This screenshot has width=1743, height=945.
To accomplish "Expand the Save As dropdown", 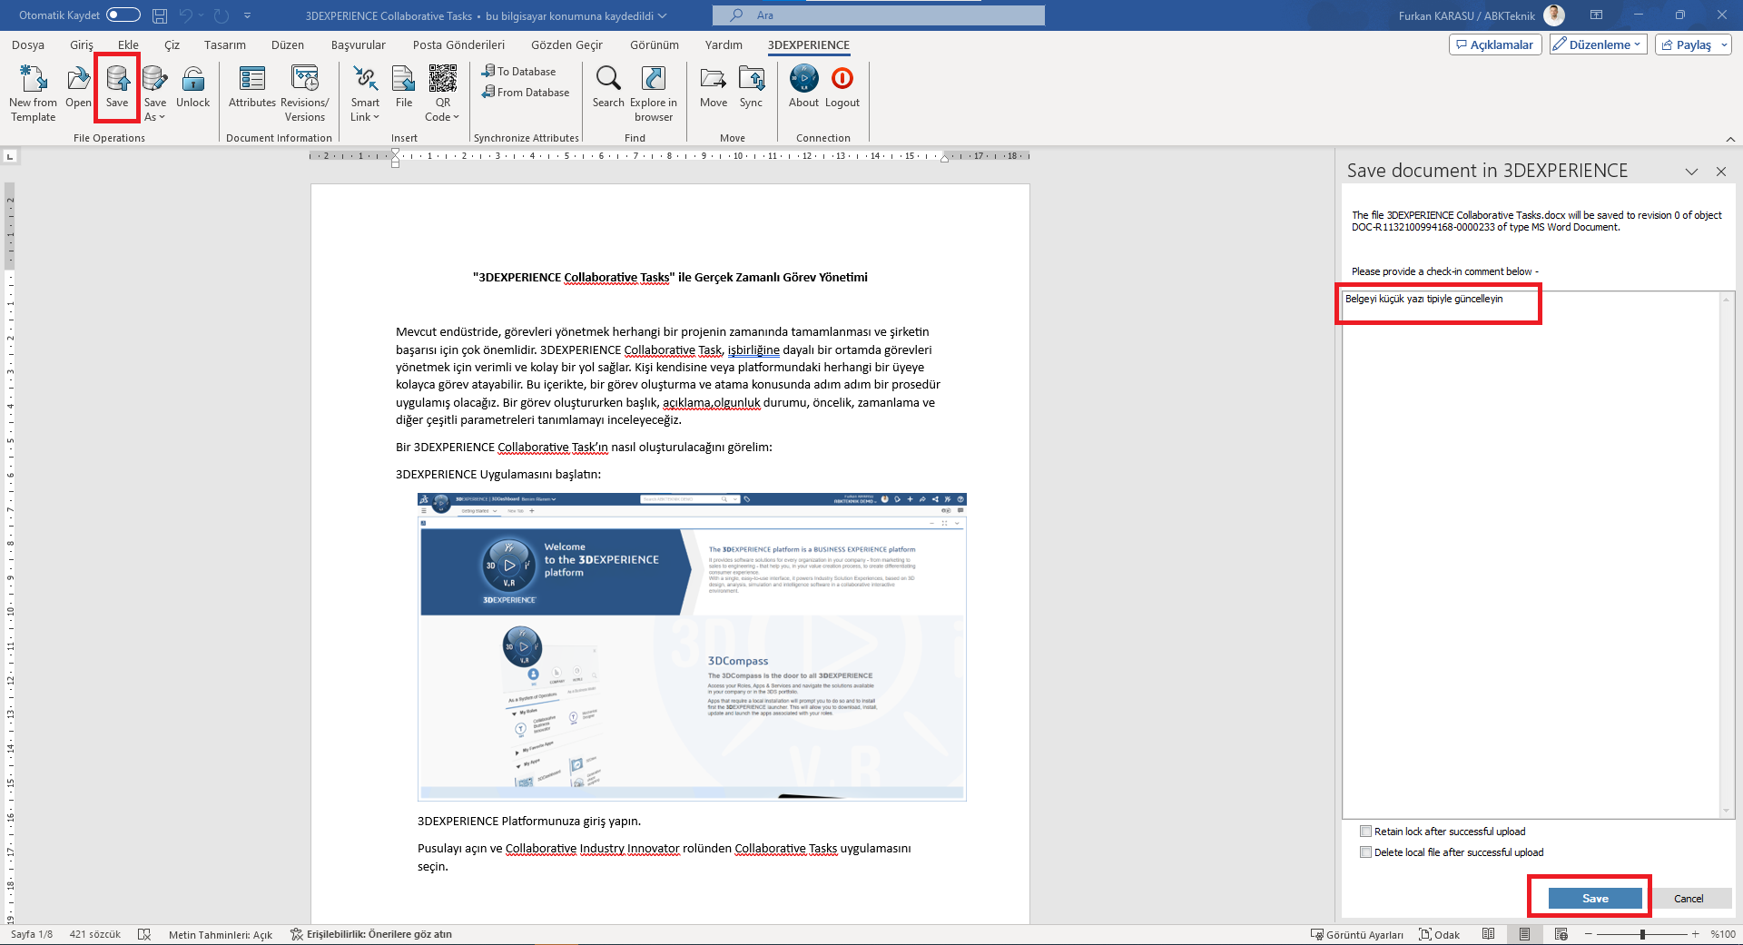I will (x=155, y=117).
